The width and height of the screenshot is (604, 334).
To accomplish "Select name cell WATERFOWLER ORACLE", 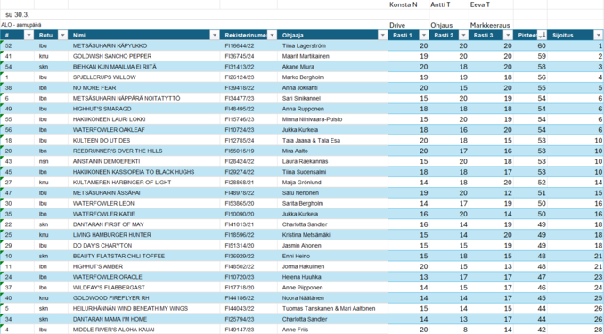I will tap(143, 277).
